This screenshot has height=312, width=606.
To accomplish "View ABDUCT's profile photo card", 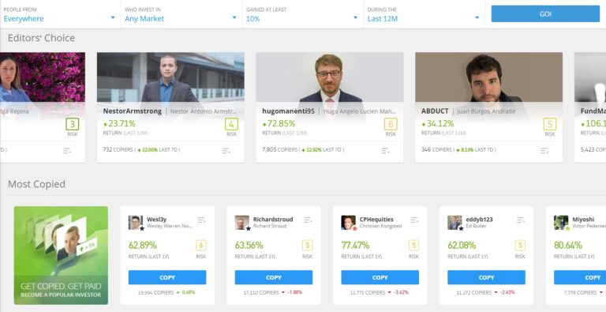I will click(x=489, y=77).
